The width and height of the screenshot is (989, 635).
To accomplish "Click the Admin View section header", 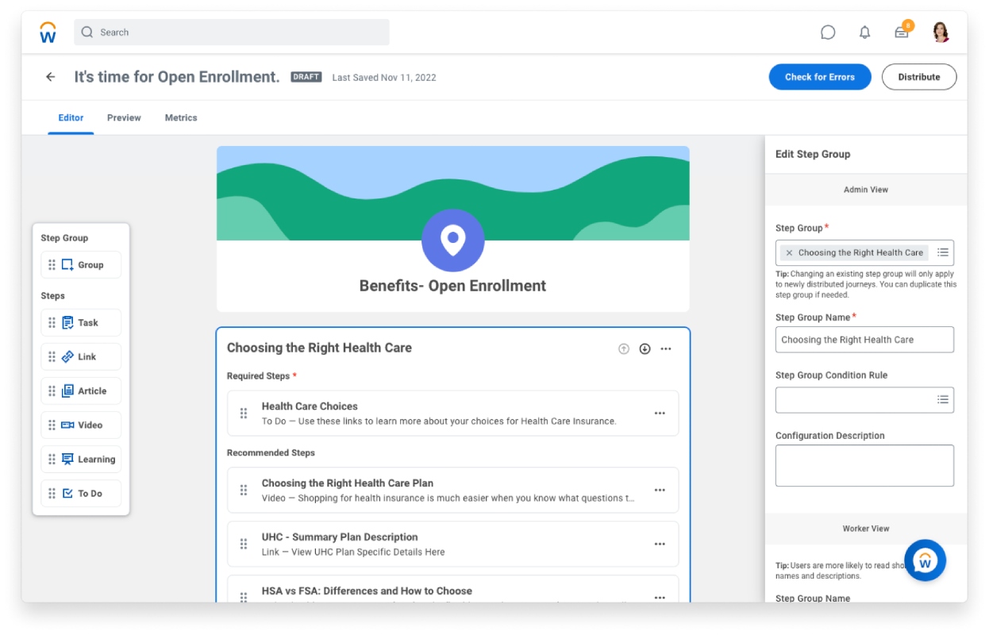I will click(866, 190).
